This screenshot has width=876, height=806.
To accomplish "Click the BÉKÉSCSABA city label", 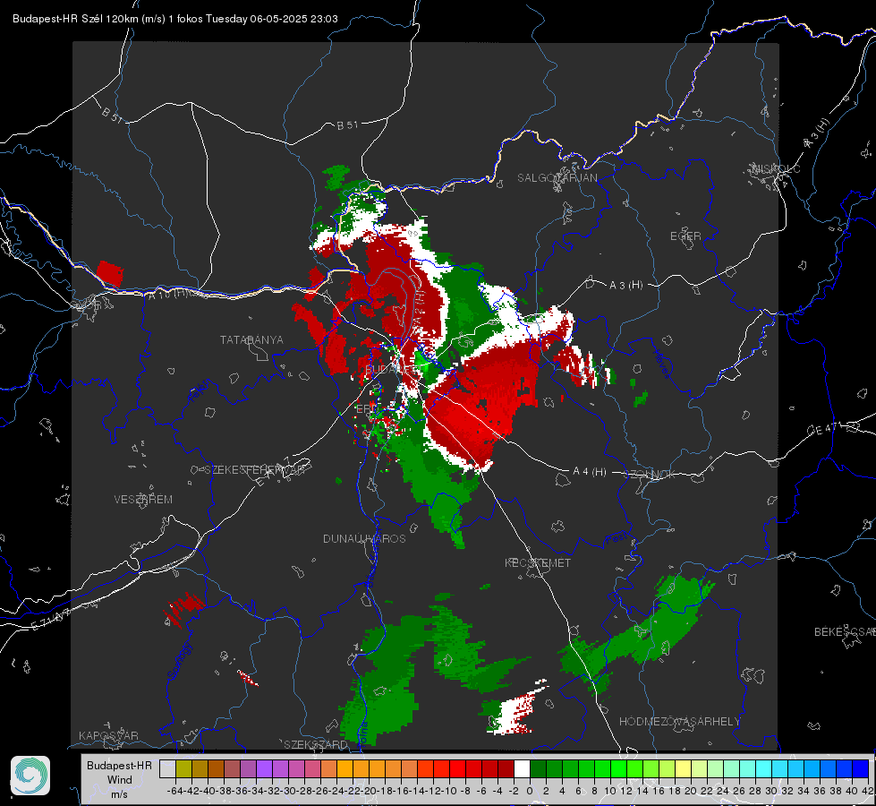I will [845, 632].
